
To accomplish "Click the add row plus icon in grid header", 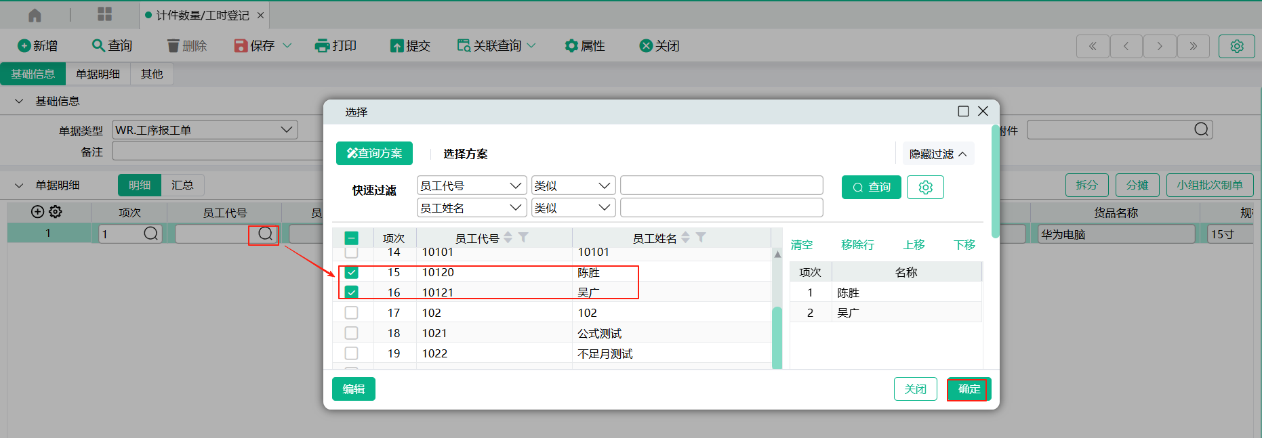I will coord(37,212).
